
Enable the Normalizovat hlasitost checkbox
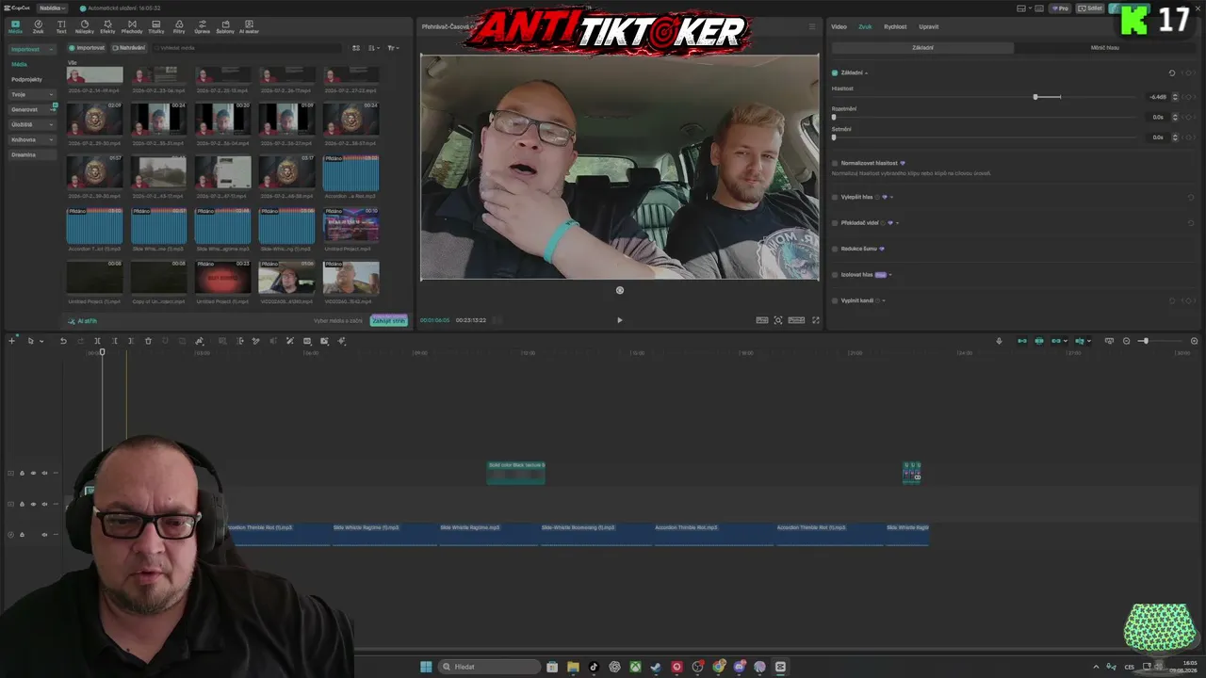[835, 163]
